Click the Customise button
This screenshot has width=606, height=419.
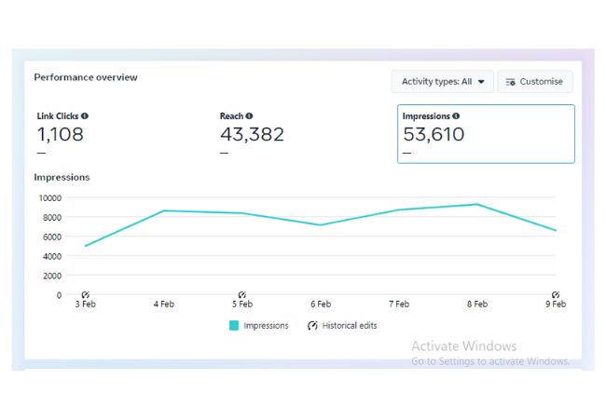pos(535,81)
